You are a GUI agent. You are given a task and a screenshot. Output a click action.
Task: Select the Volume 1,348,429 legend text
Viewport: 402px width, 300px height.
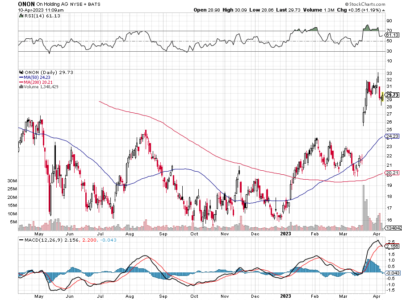click(x=41, y=86)
